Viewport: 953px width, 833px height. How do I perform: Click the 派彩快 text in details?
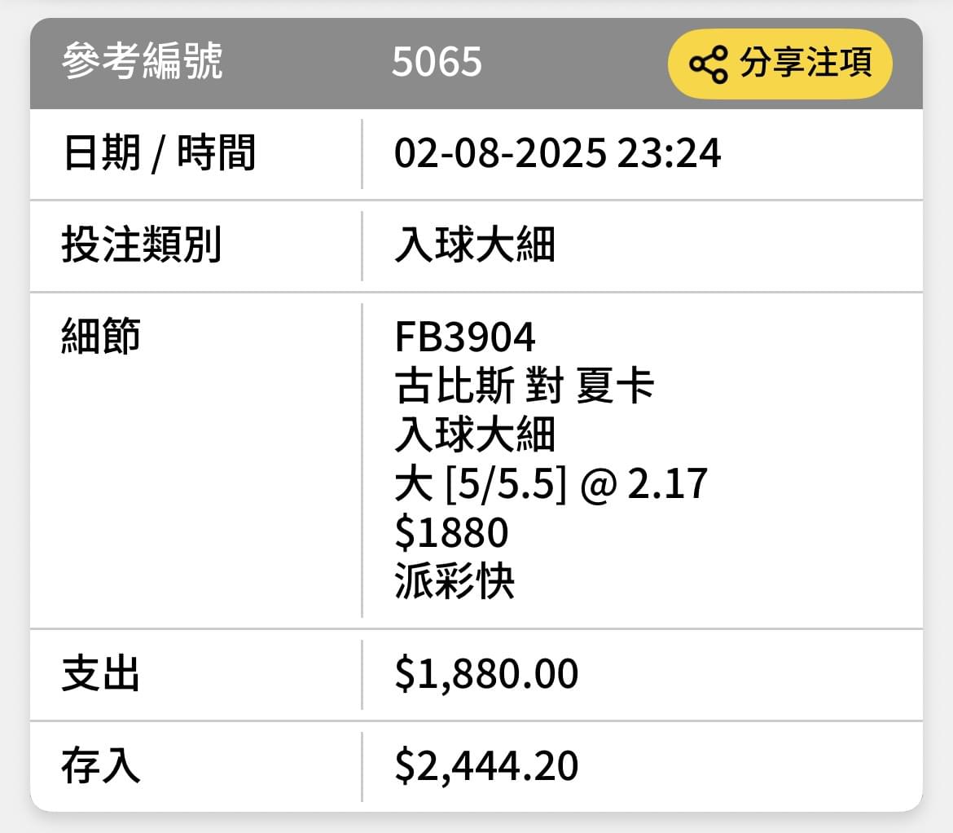(x=455, y=580)
